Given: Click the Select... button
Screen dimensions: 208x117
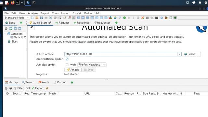Looking at the screenshot, I should [x=191, y=54].
